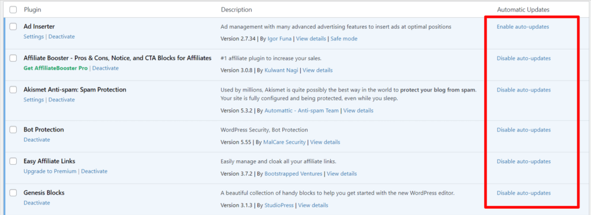
Task: Click the Plugin column header
Action: coord(32,9)
